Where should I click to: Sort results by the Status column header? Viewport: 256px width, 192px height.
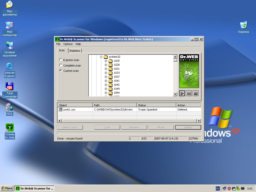pos(156,105)
